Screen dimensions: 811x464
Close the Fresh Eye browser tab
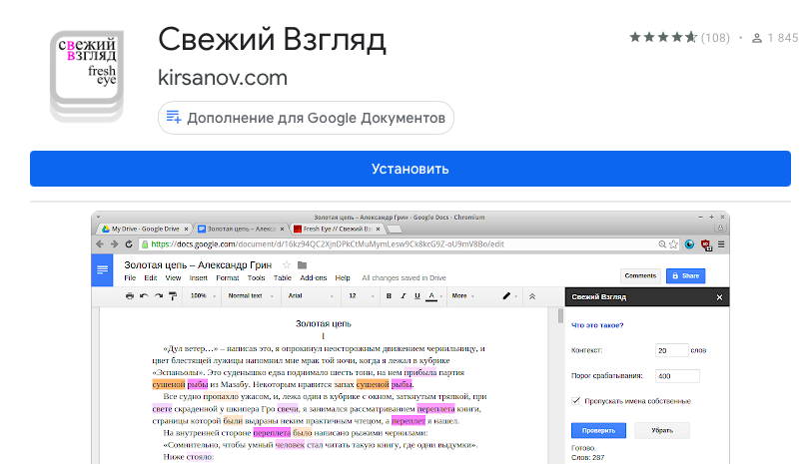tap(379, 229)
